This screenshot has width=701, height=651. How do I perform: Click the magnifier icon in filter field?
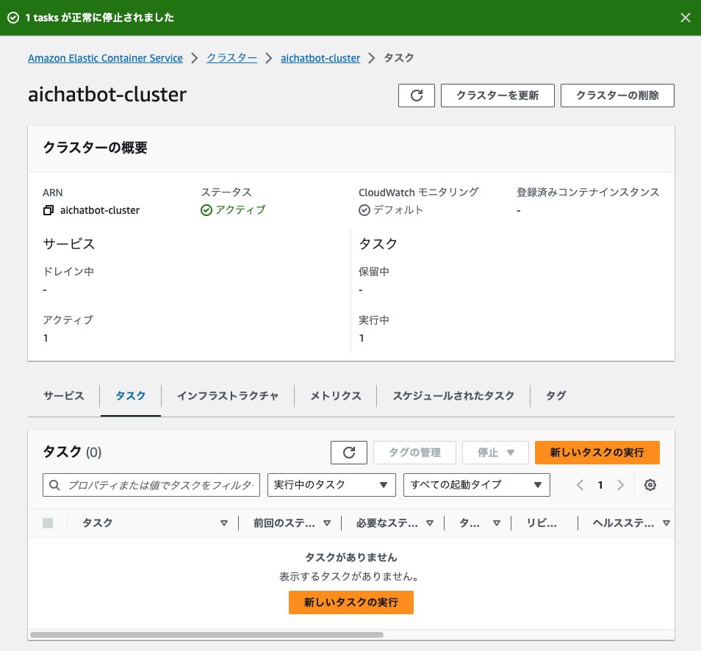54,485
